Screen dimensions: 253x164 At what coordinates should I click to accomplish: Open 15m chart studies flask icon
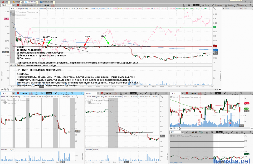(66, 93)
